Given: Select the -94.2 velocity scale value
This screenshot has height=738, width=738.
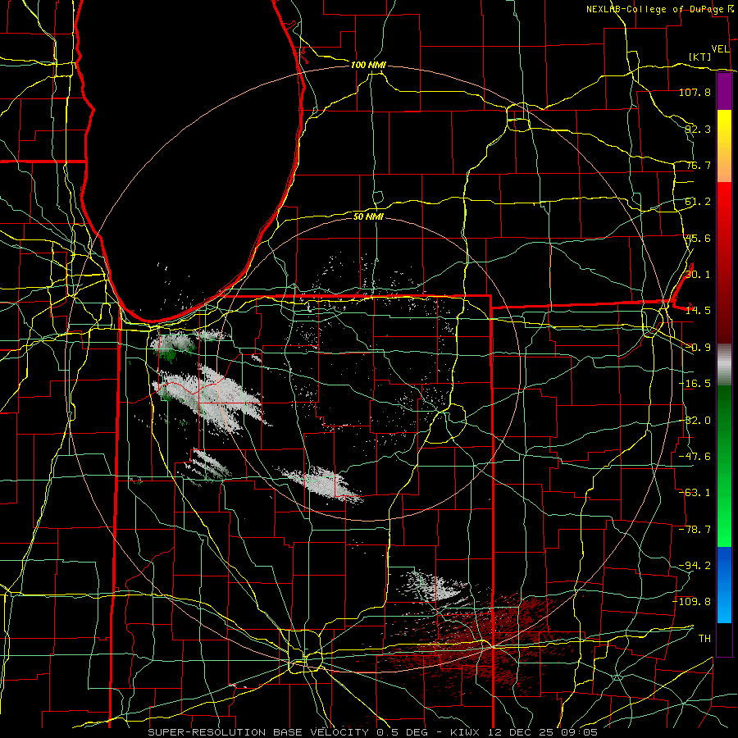Looking at the screenshot, I should click(x=695, y=566).
